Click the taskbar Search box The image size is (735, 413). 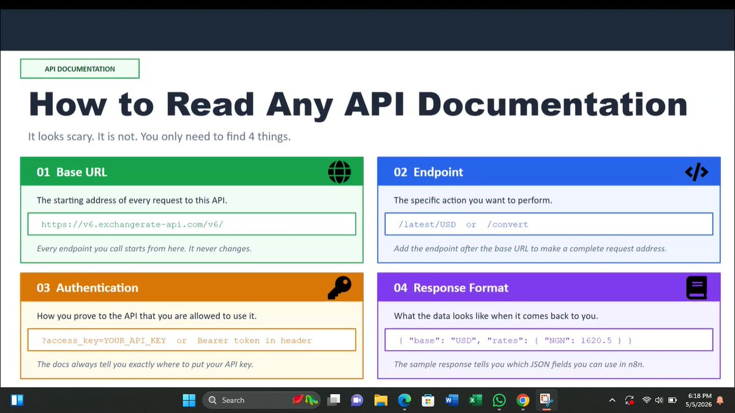(262, 400)
